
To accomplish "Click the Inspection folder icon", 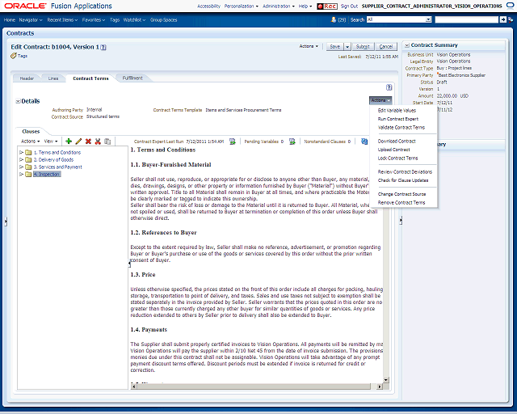I will pos(28,175).
